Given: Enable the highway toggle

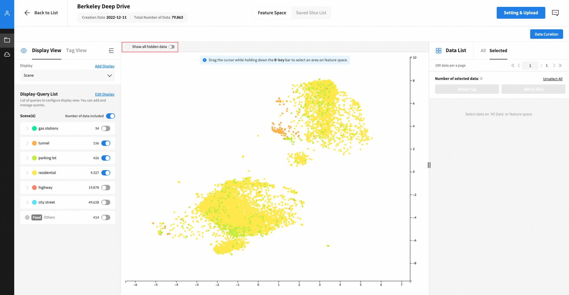Looking at the screenshot, I should point(106,187).
